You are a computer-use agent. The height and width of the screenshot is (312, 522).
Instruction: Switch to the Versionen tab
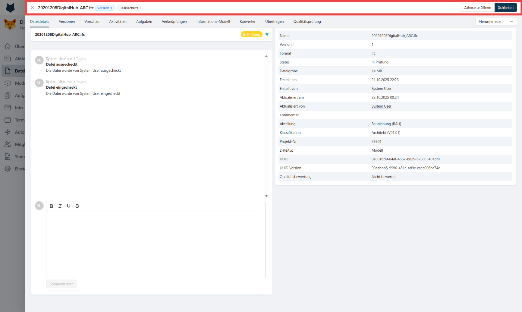pyautogui.click(x=67, y=21)
